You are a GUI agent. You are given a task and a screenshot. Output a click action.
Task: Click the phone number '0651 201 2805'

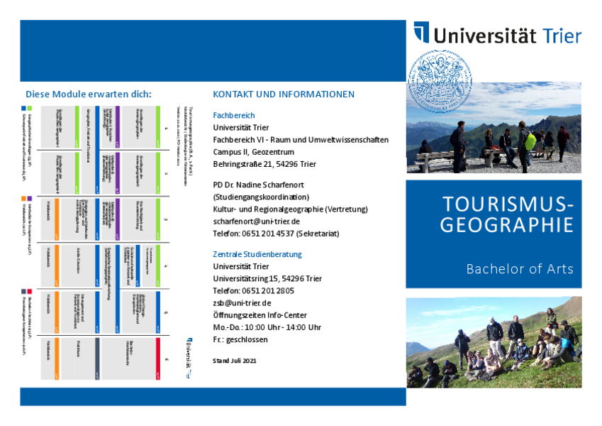[268, 290]
